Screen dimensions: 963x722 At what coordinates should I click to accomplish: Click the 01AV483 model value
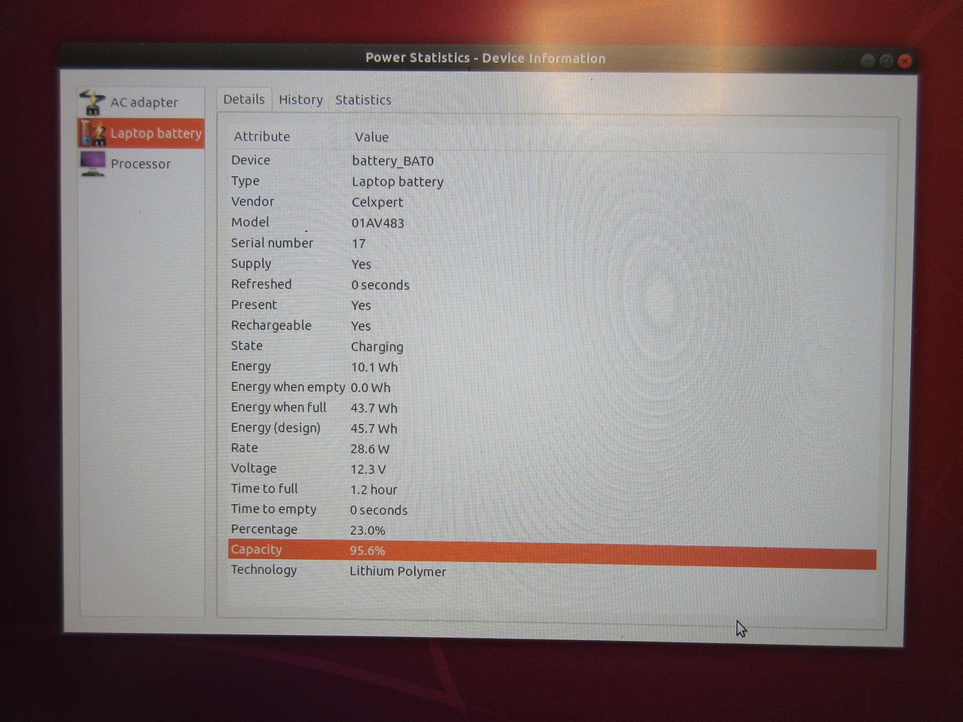(378, 223)
